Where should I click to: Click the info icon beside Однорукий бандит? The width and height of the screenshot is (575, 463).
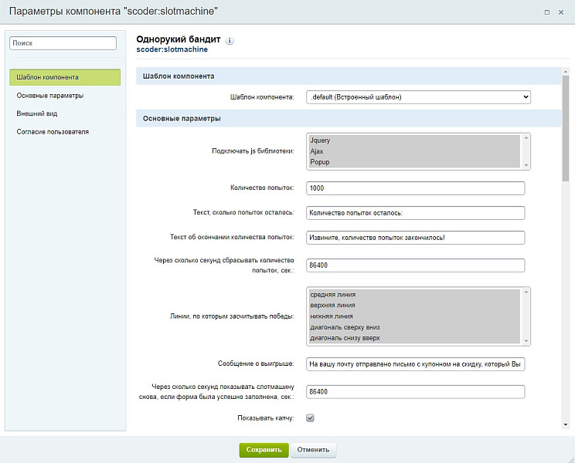click(x=230, y=40)
